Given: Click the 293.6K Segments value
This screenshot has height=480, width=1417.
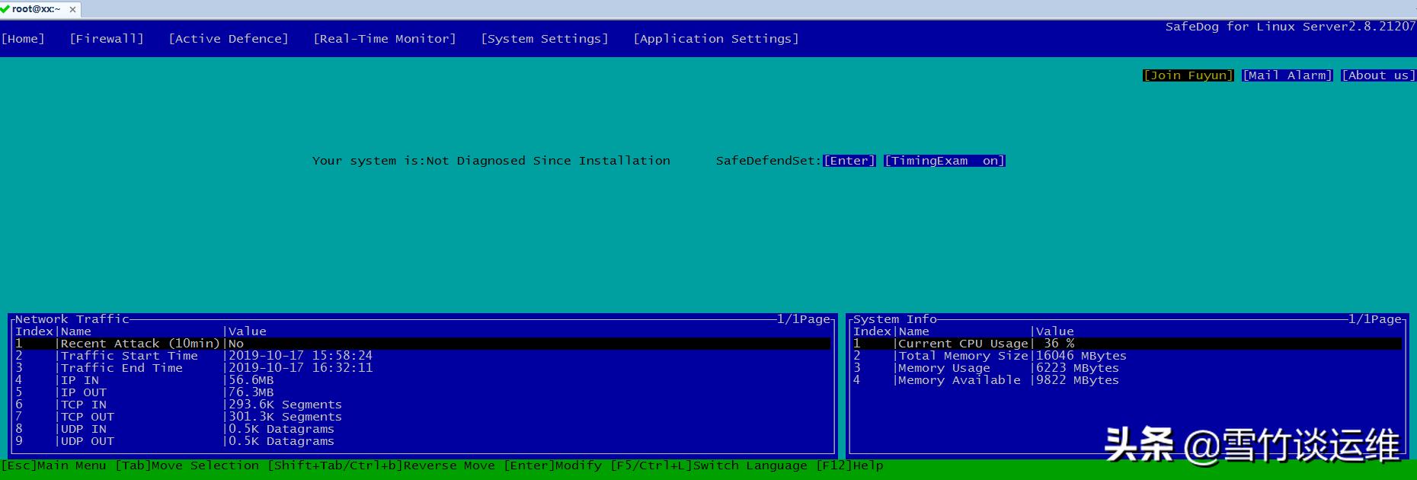Looking at the screenshot, I should click(x=285, y=405).
